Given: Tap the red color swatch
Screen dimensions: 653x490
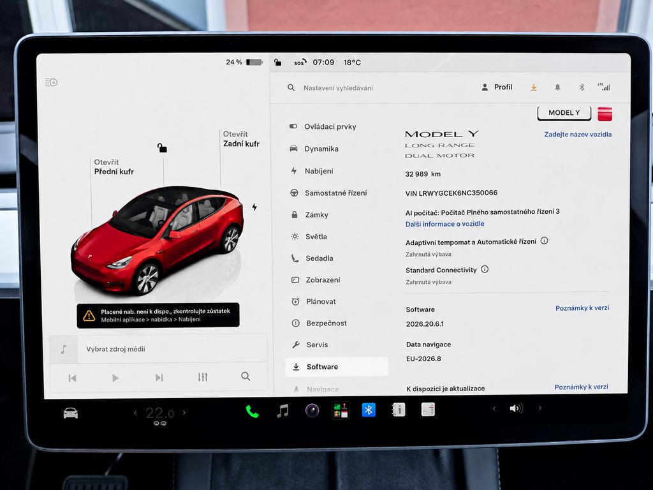Looking at the screenshot, I should coord(605,114).
